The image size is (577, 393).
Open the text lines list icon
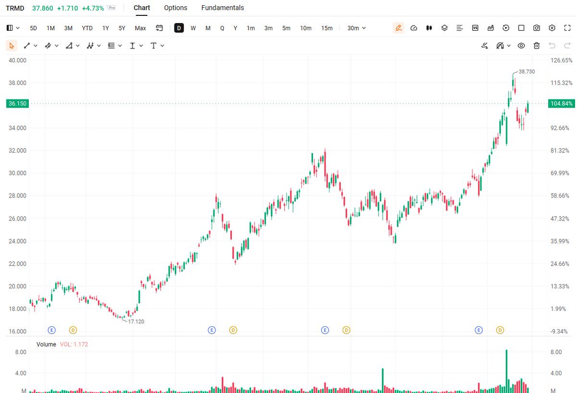click(x=460, y=28)
